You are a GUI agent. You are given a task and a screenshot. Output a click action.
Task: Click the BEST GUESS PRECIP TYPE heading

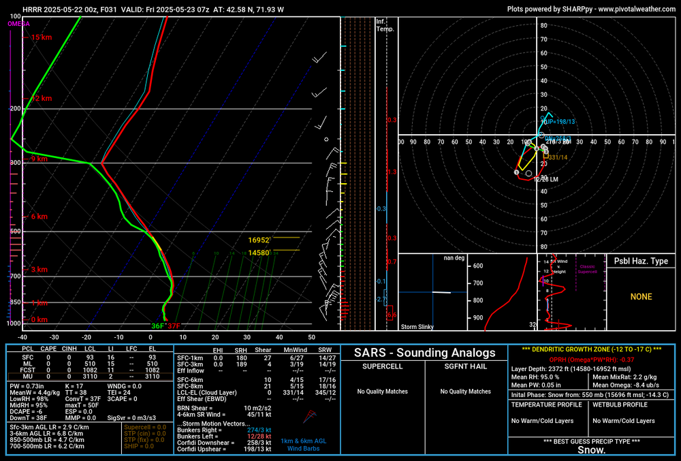point(592,441)
